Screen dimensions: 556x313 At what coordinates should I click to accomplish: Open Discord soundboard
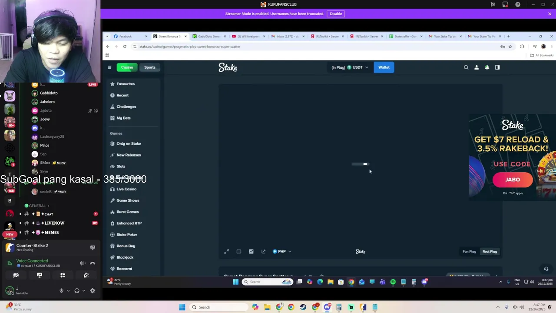pyautogui.click(x=86, y=275)
